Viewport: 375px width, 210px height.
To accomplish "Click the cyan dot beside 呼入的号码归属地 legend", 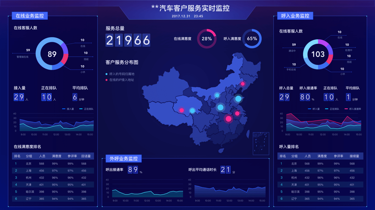I will (107, 74).
